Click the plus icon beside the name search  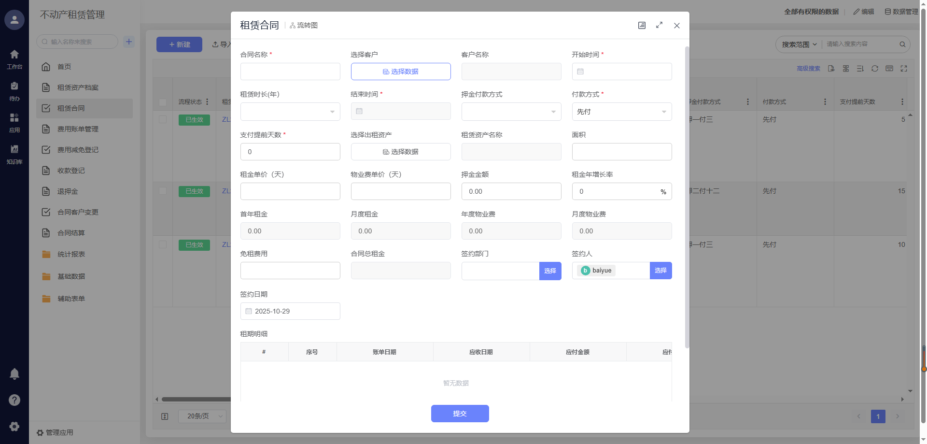click(x=129, y=42)
